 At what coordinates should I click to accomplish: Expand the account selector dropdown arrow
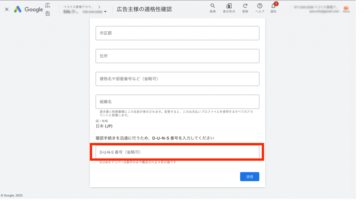click(105, 12)
